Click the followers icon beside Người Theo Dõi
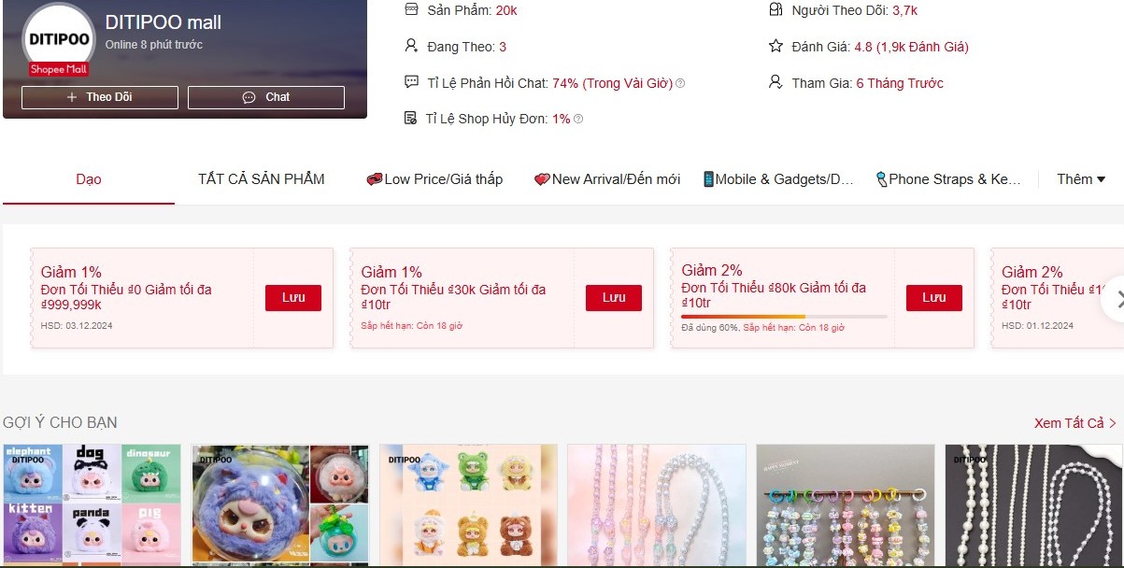Viewport: 1124px width, 568px height. click(775, 9)
